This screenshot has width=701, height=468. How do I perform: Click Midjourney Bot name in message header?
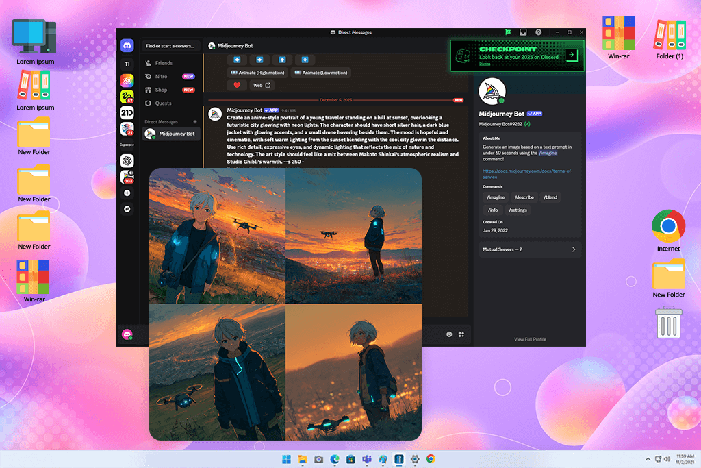point(244,110)
